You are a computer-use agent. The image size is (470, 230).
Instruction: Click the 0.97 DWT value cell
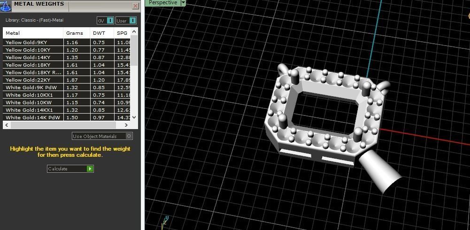102,117
